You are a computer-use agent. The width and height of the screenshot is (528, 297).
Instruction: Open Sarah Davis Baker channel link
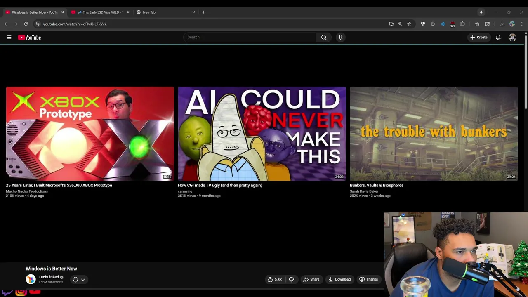[x=364, y=191]
